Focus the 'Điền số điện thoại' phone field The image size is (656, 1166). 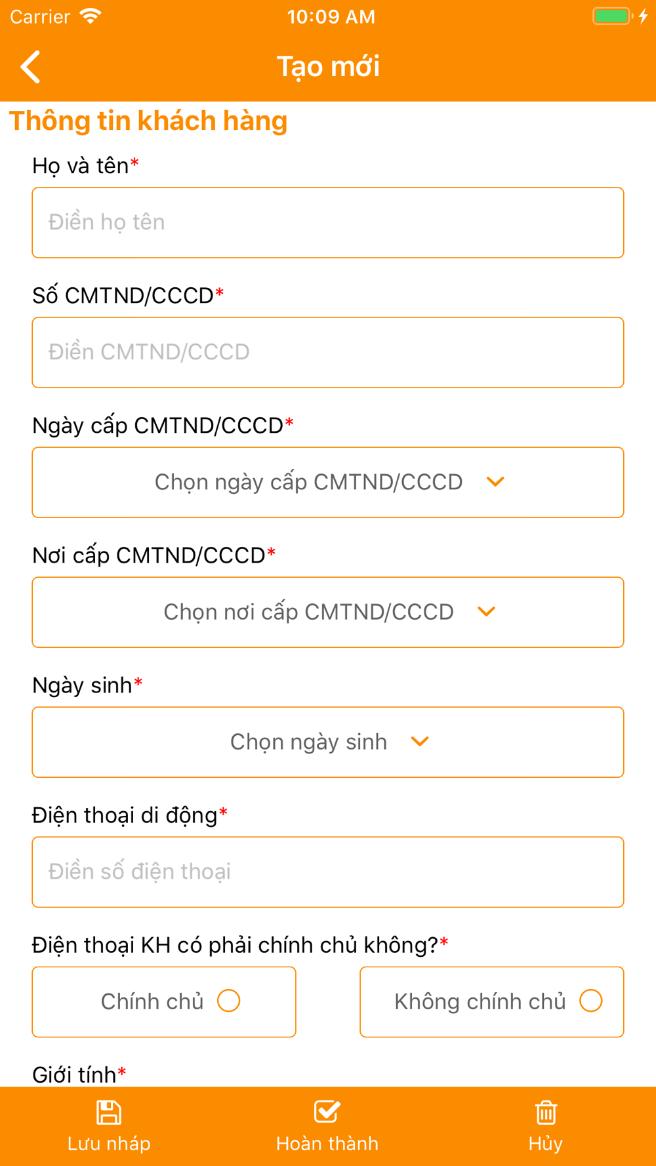click(x=328, y=872)
